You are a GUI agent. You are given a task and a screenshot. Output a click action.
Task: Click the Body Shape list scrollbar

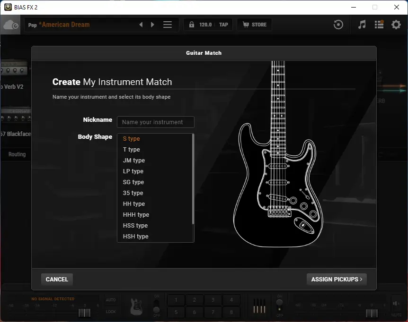193,179
